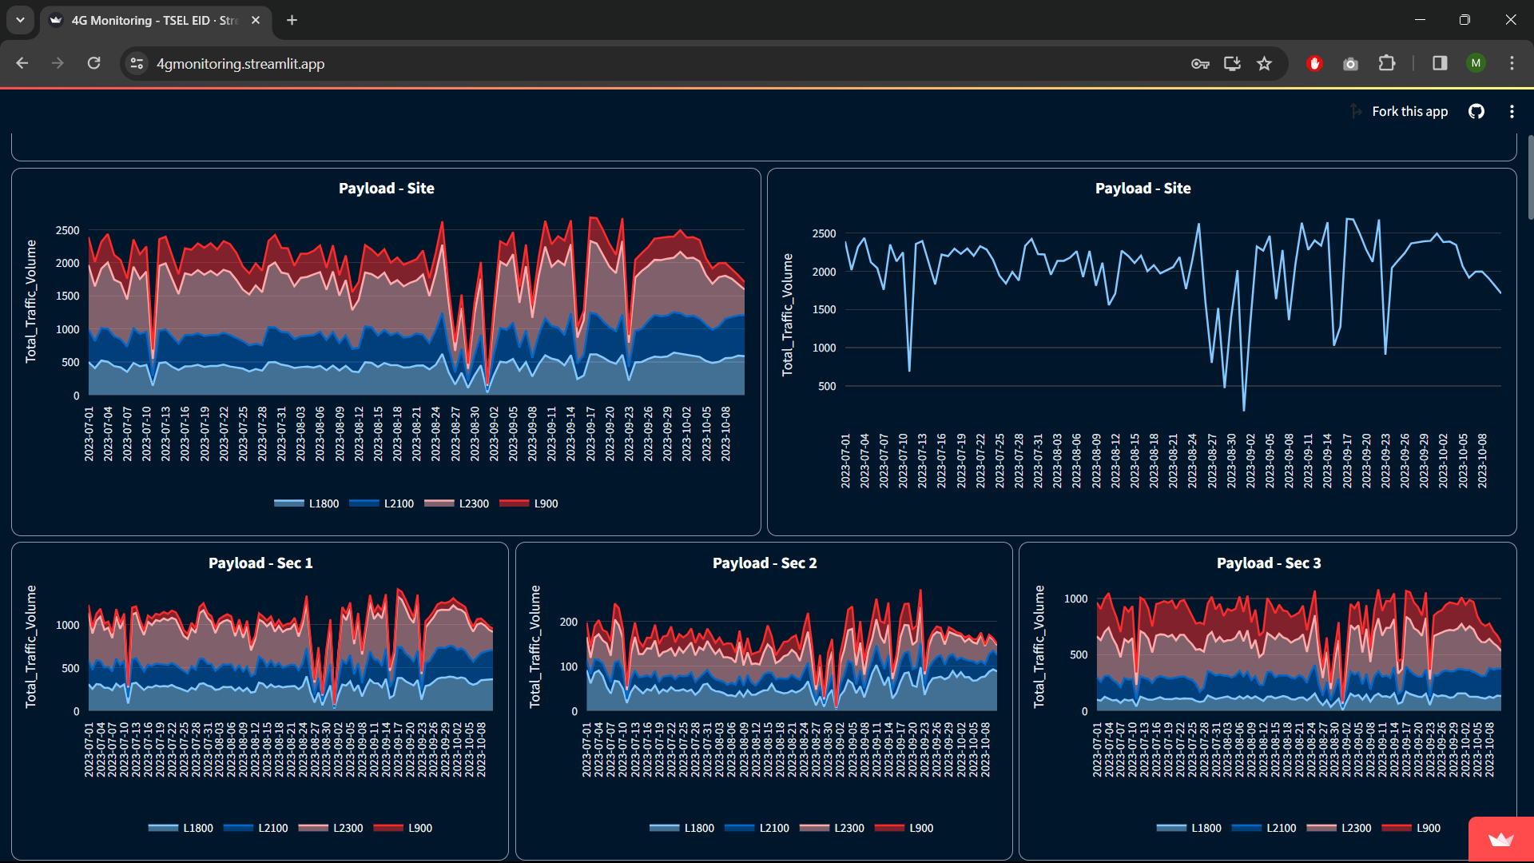The image size is (1534, 863).
Task: Open profile M avatar menu
Action: [1476, 64]
